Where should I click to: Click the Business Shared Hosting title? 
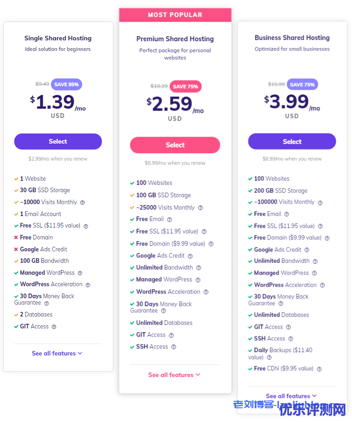click(x=292, y=38)
